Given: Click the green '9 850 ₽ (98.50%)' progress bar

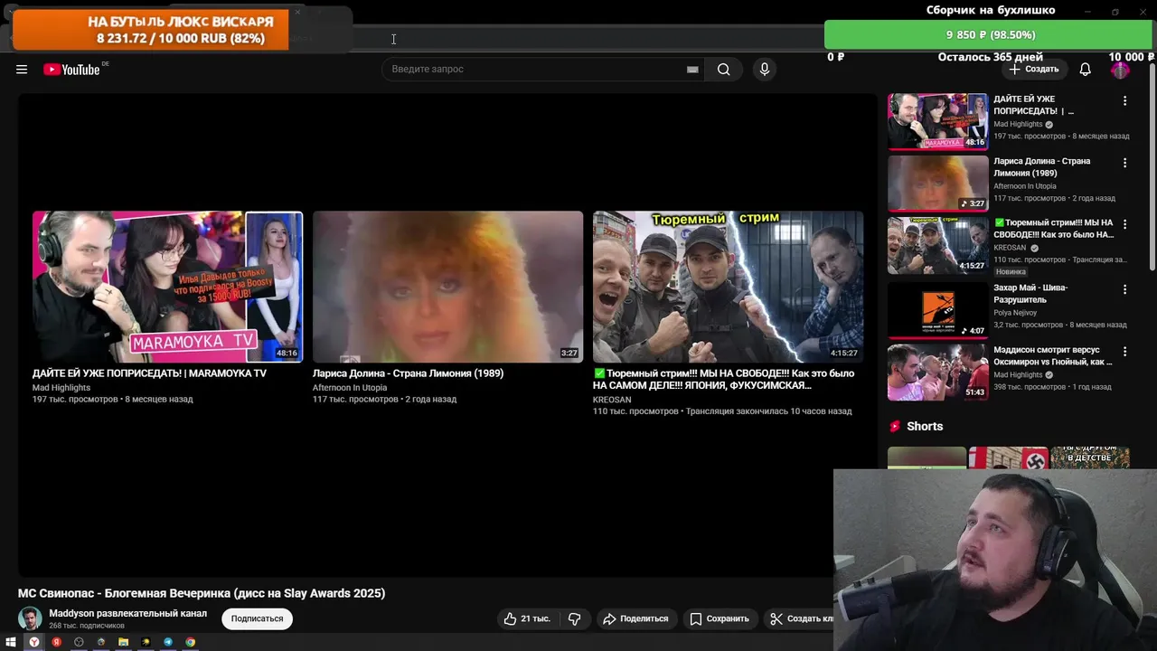Looking at the screenshot, I should [990, 34].
